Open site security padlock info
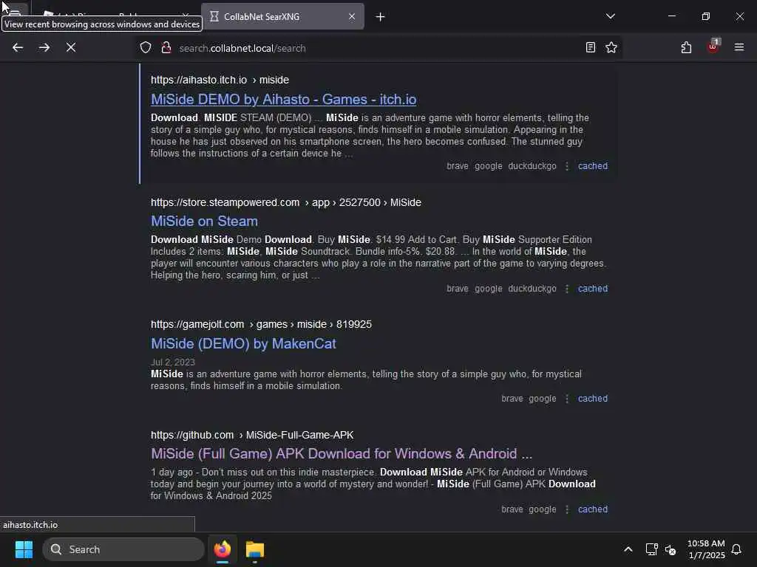Image resolution: width=757 pixels, height=567 pixels. (x=166, y=48)
